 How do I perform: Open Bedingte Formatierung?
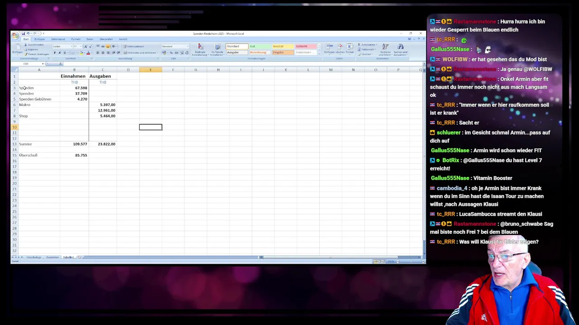[x=200, y=50]
